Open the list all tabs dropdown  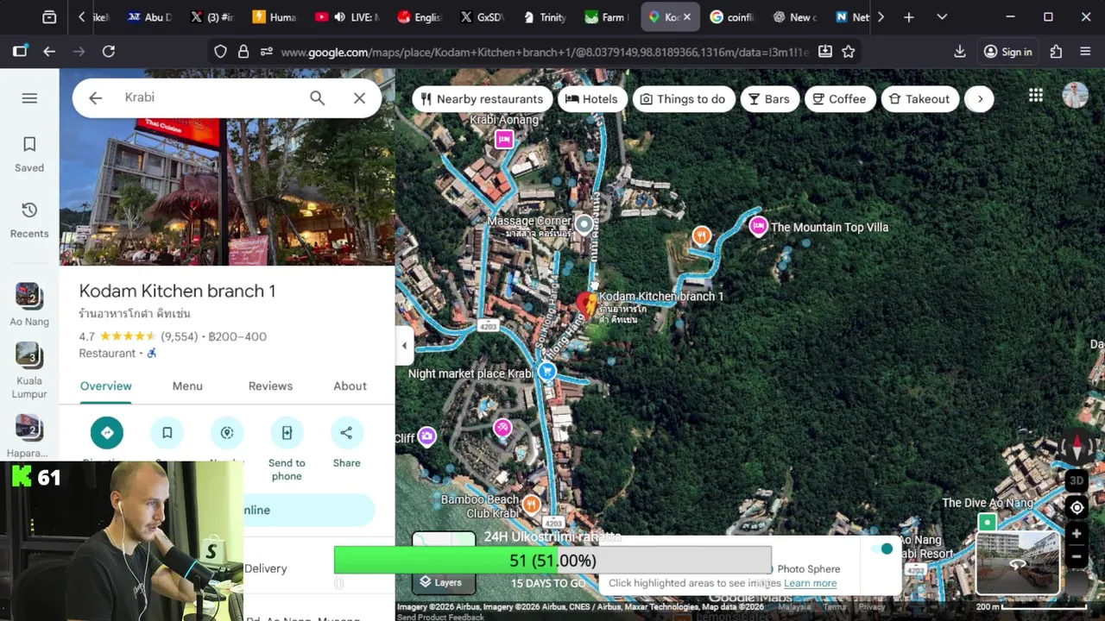(942, 17)
